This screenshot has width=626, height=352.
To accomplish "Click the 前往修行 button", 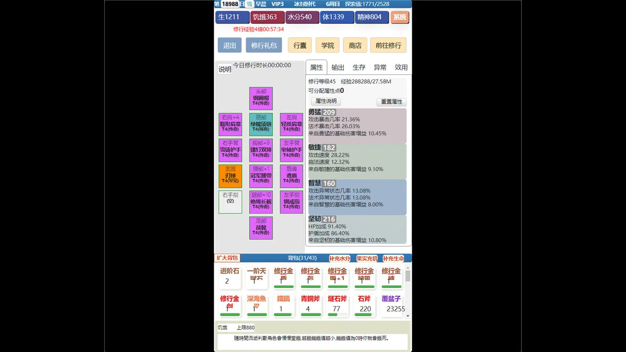I will [388, 45].
